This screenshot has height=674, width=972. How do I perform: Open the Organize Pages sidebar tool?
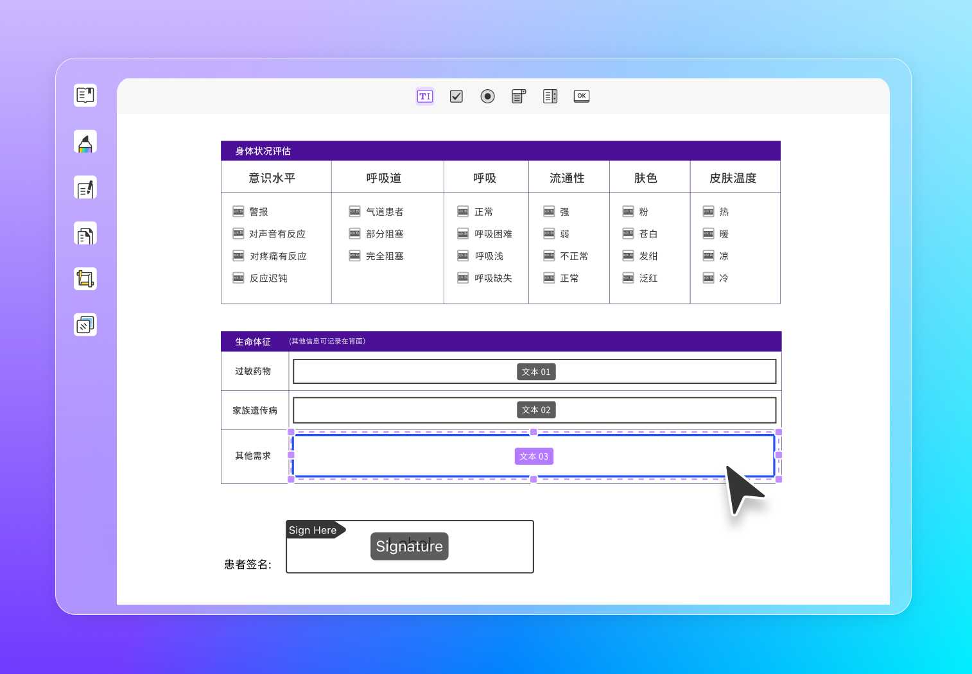[x=85, y=234]
